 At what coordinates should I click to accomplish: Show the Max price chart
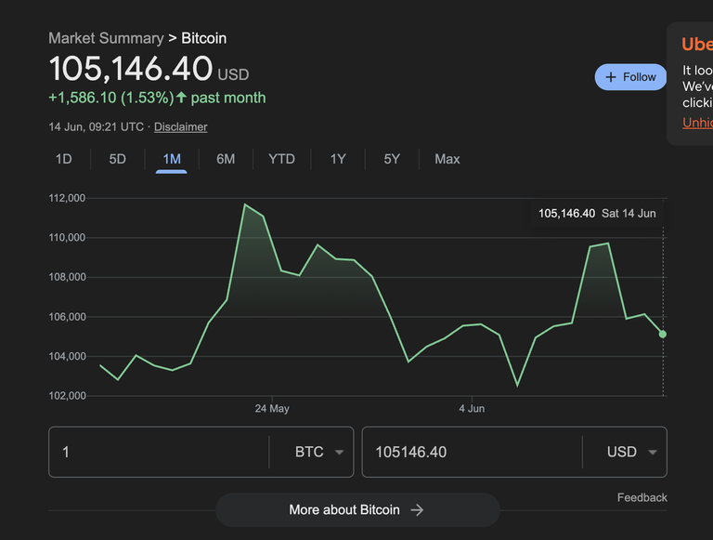(447, 159)
